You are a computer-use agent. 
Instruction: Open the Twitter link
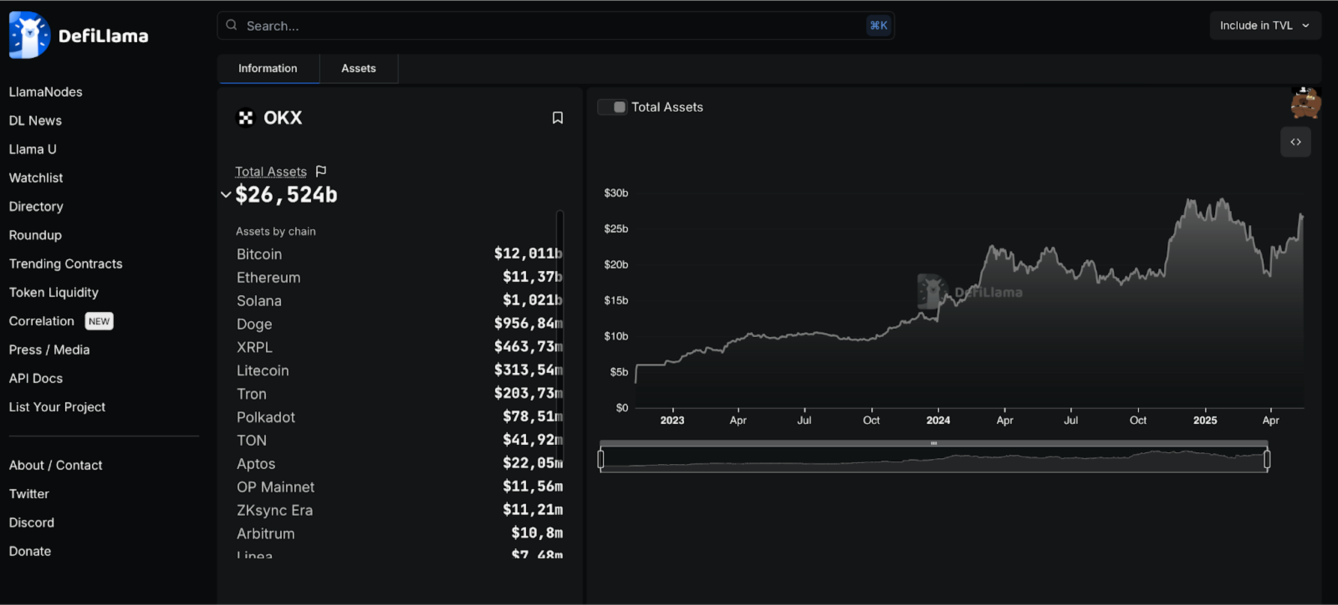pyautogui.click(x=29, y=493)
